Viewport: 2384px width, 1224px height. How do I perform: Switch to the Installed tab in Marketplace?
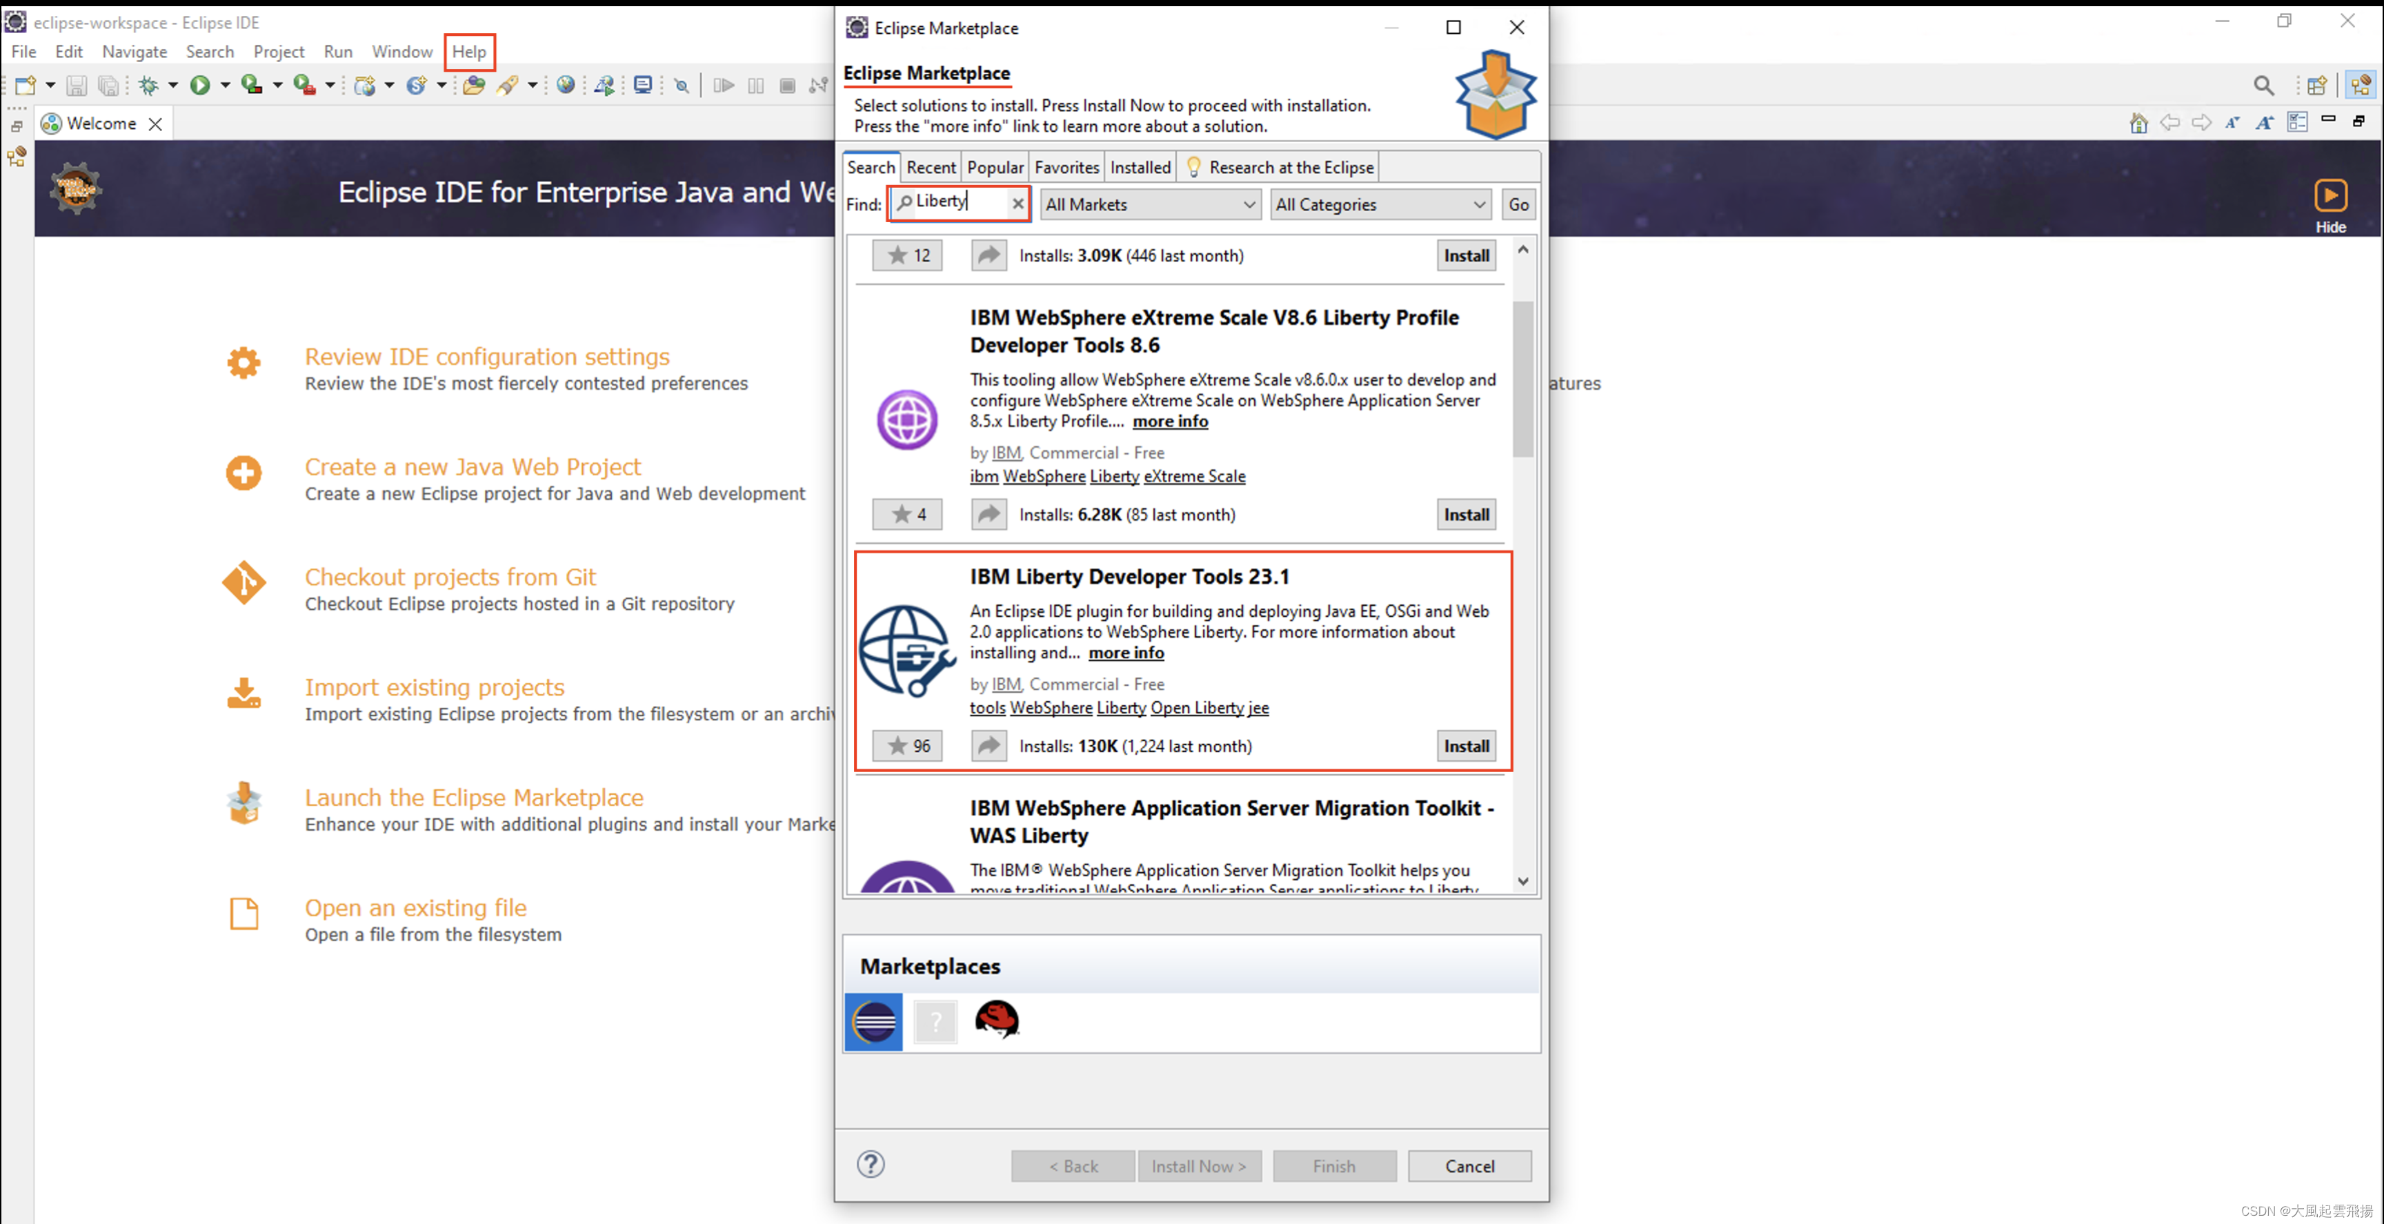coord(1140,167)
